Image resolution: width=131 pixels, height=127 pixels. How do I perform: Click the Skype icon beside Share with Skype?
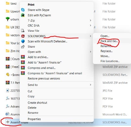(x=23, y=10)
